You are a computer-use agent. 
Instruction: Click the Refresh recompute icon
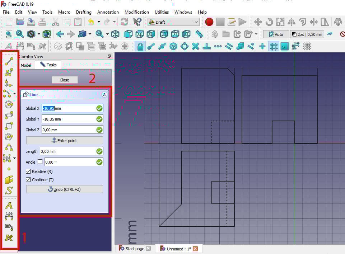pos(124,22)
